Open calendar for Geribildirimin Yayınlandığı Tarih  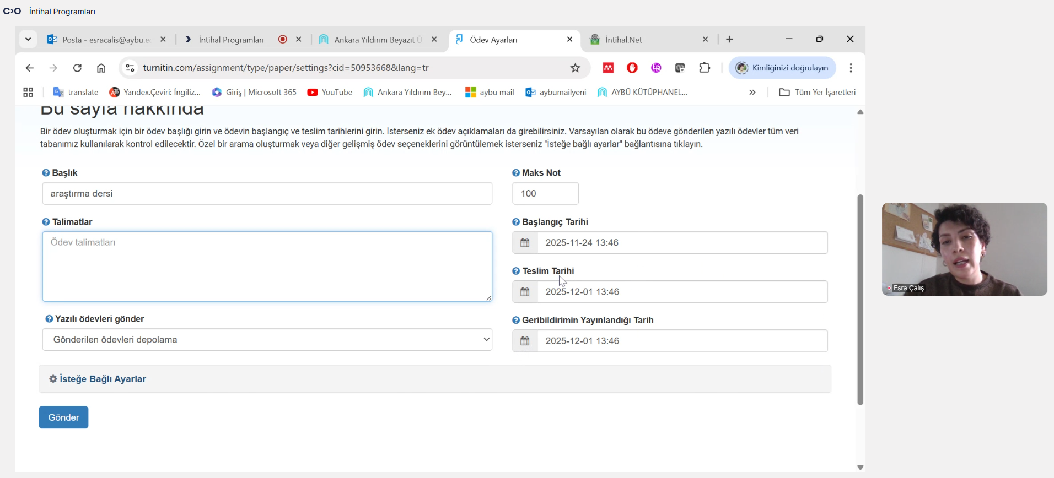(x=525, y=341)
